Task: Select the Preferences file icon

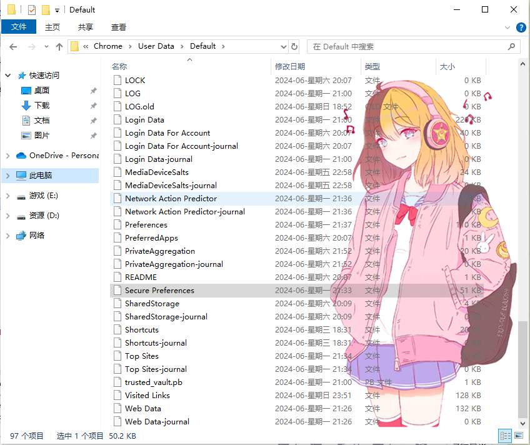Action: click(117, 225)
